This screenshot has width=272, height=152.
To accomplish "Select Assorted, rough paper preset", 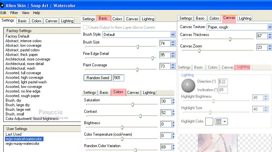I will [23, 95].
